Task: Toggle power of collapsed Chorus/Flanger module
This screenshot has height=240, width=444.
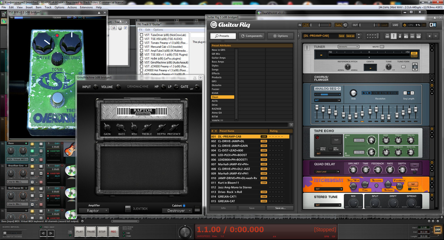Action: (432, 76)
